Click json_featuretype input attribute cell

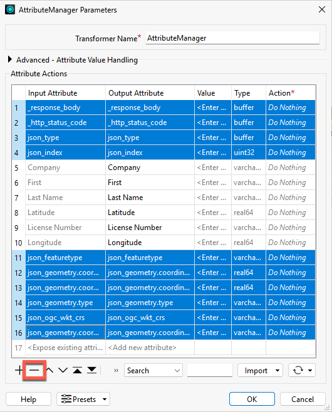[x=65, y=257]
